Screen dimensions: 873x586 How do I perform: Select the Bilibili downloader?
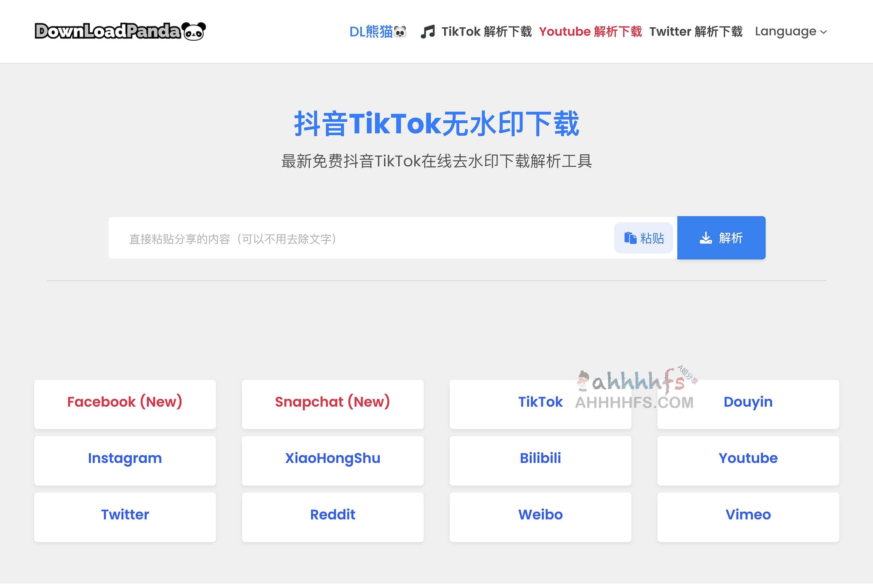[540, 460]
